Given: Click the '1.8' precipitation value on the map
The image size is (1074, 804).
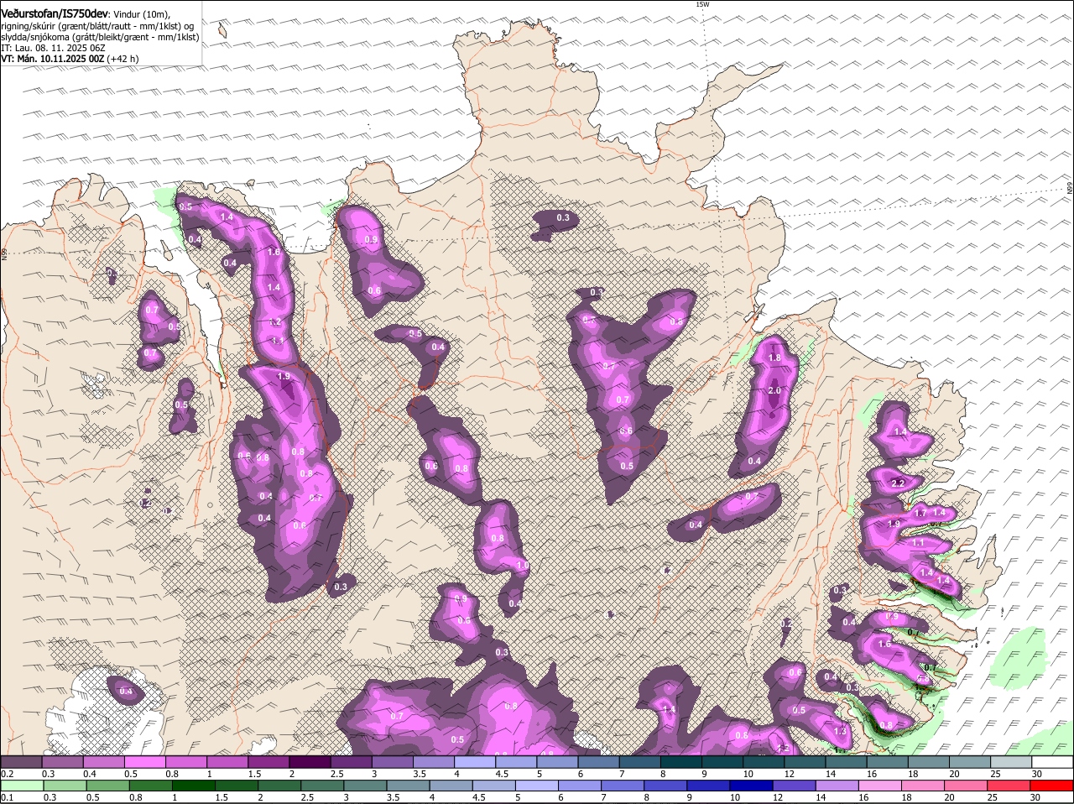Looking at the screenshot, I should [x=774, y=358].
